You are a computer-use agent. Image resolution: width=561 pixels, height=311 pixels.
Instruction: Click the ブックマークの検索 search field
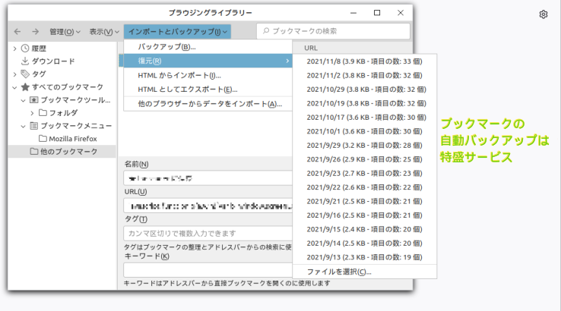(334, 31)
